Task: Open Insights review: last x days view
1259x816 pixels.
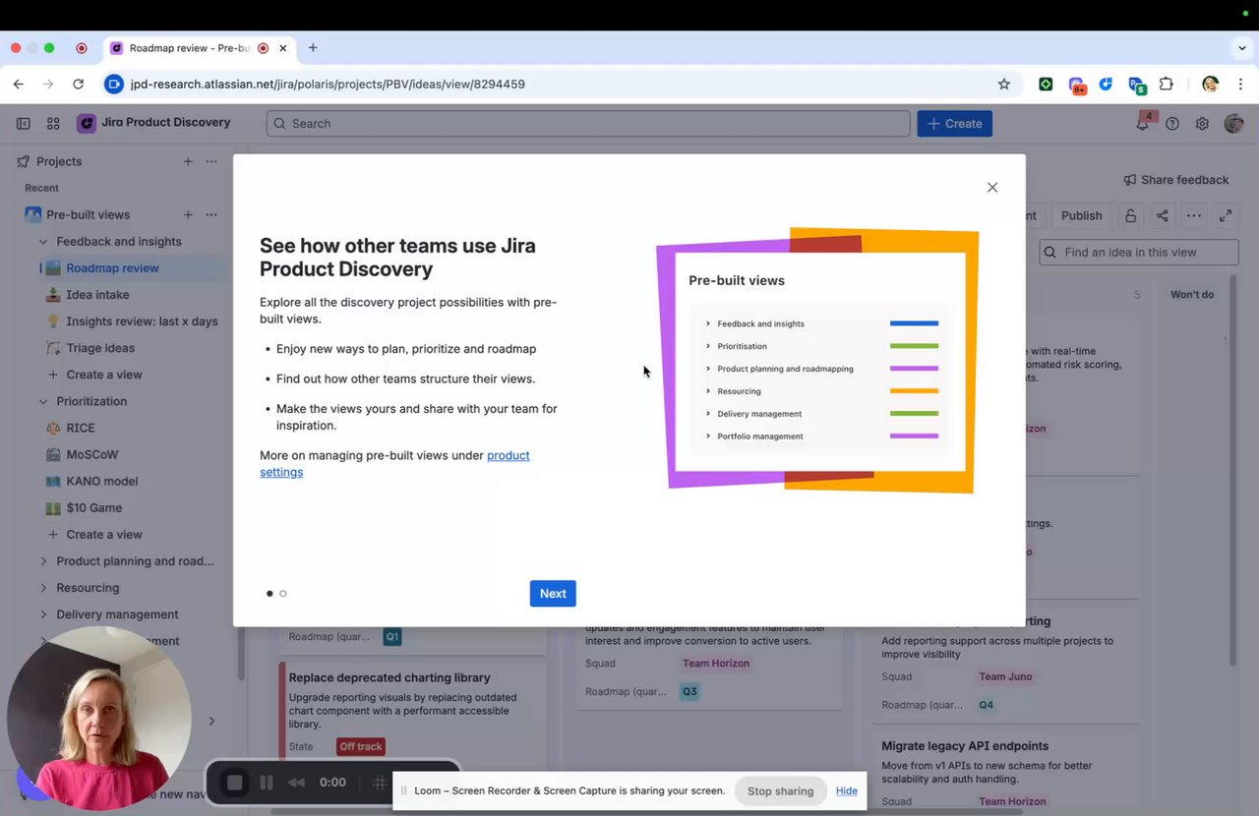Action: [x=142, y=321]
